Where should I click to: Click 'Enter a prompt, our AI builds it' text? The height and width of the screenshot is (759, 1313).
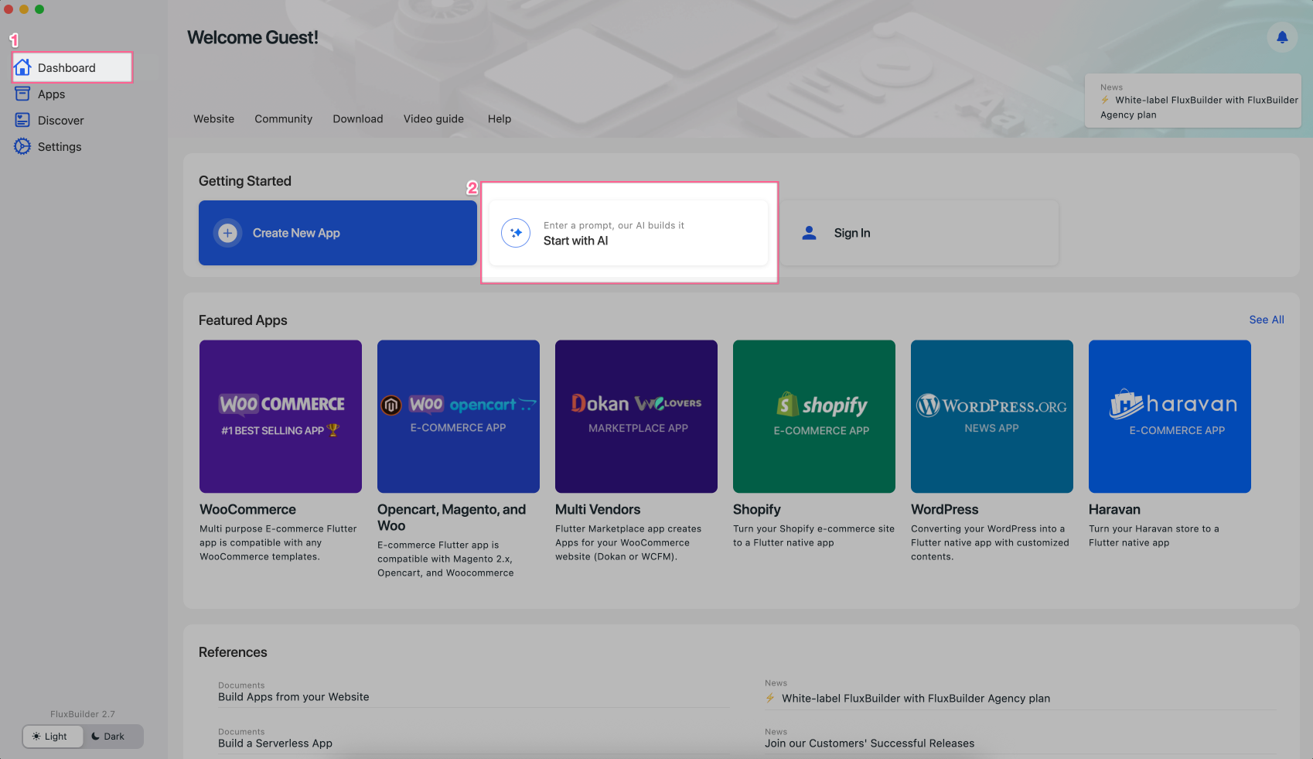coord(614,226)
